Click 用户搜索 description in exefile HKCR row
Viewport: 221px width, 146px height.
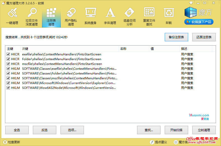click(x=187, y=54)
